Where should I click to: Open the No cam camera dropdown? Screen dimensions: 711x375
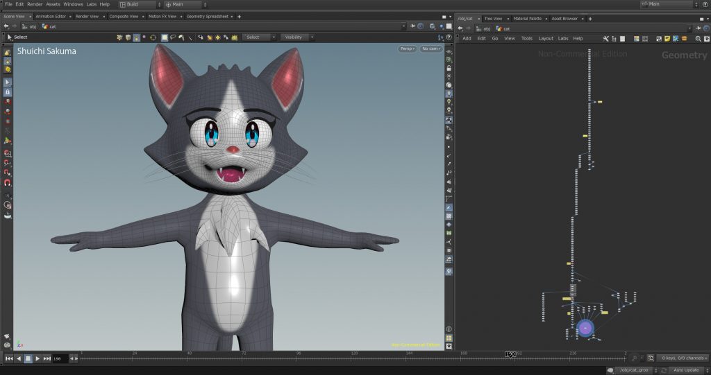pos(431,49)
